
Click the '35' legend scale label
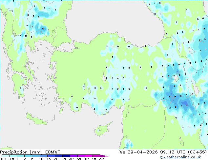coord(79,159)
